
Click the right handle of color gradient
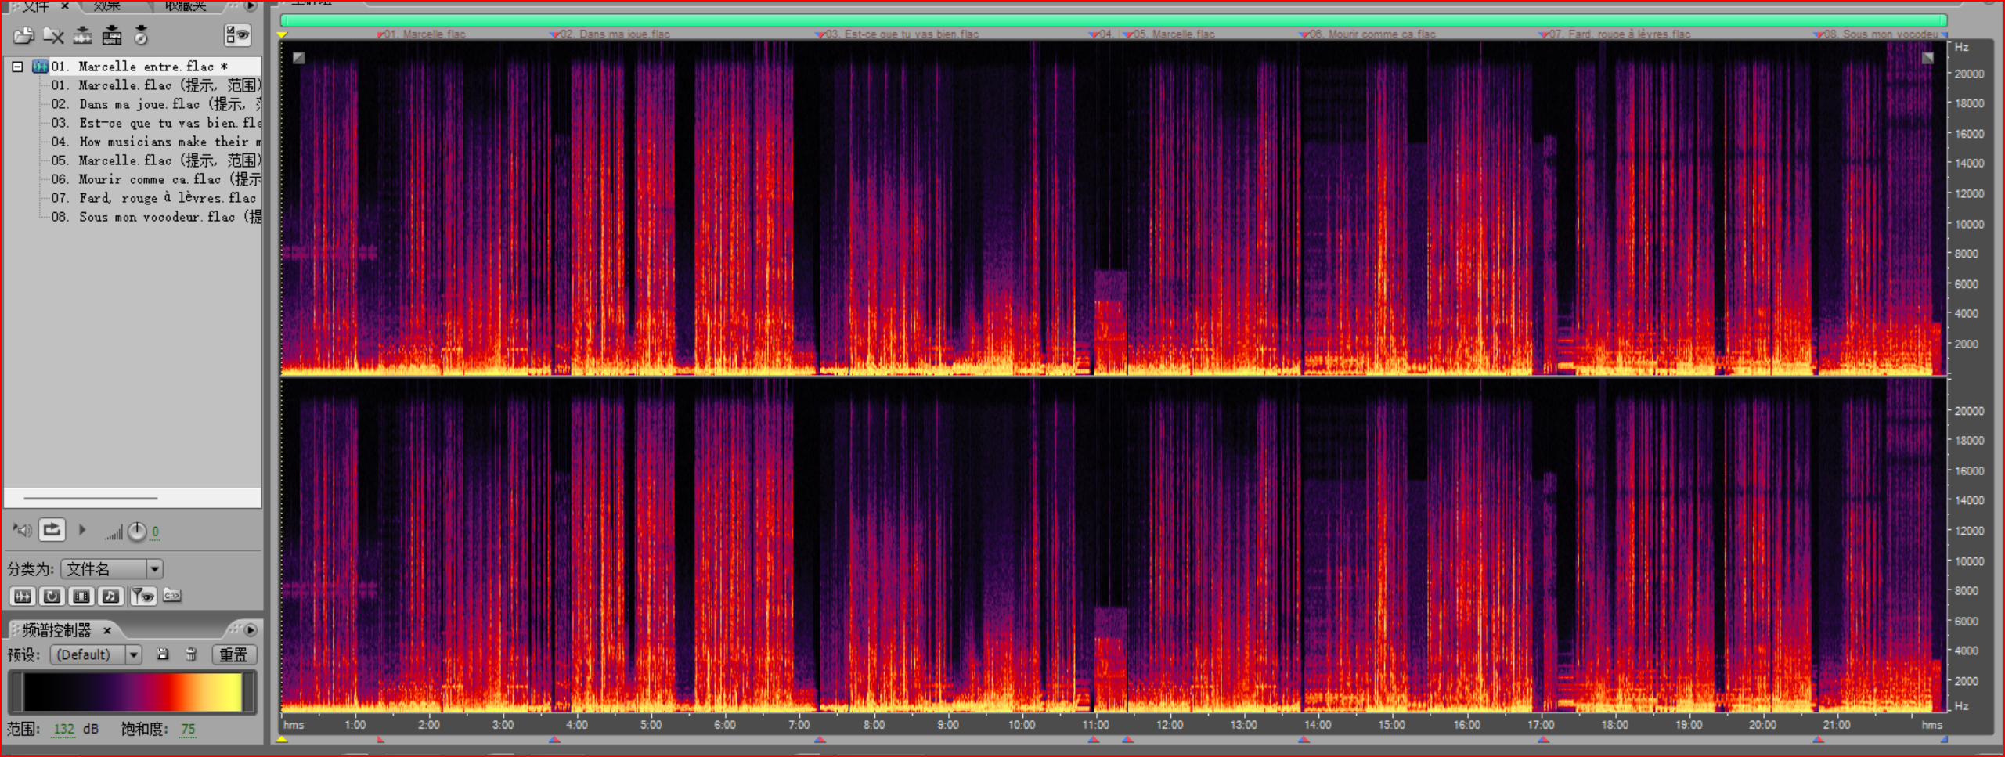coord(250,692)
